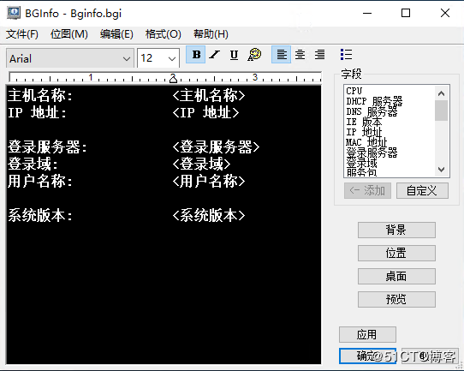Click the 主机名称: label in editor
Image resolution: width=464 pixels, height=371 pixels.
tap(40, 96)
